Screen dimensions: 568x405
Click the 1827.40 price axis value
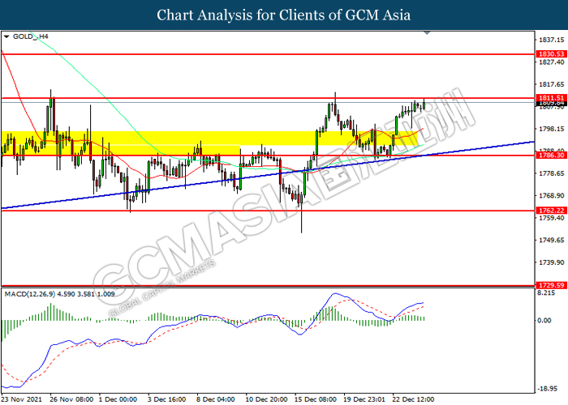coord(551,62)
